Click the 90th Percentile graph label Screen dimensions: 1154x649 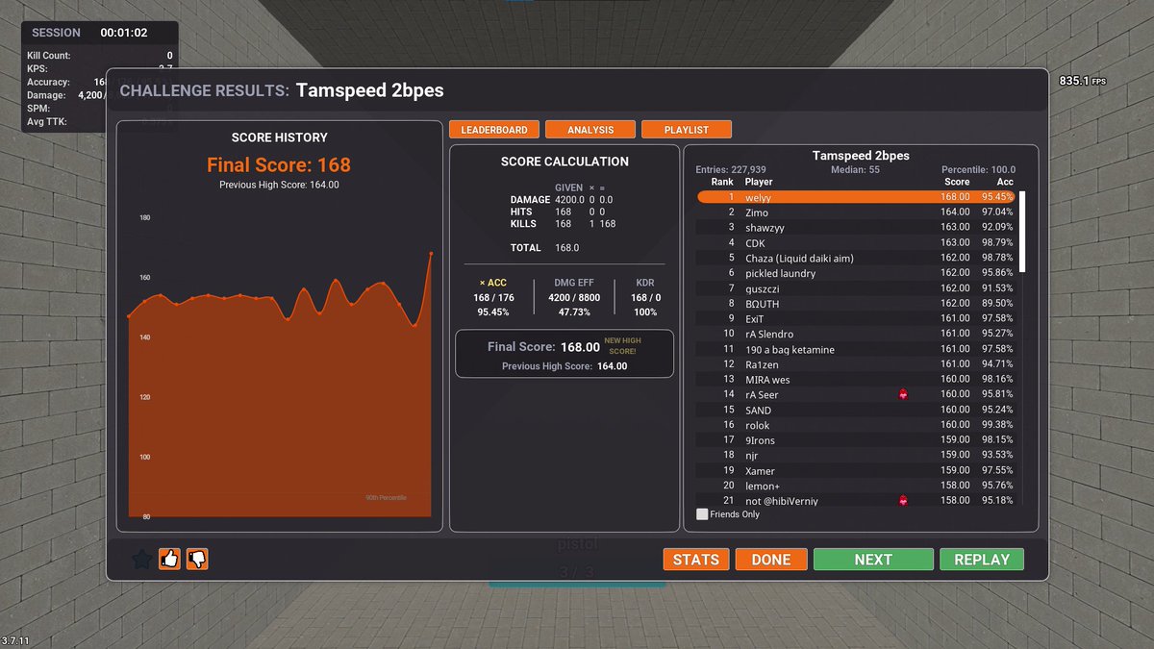coord(386,497)
